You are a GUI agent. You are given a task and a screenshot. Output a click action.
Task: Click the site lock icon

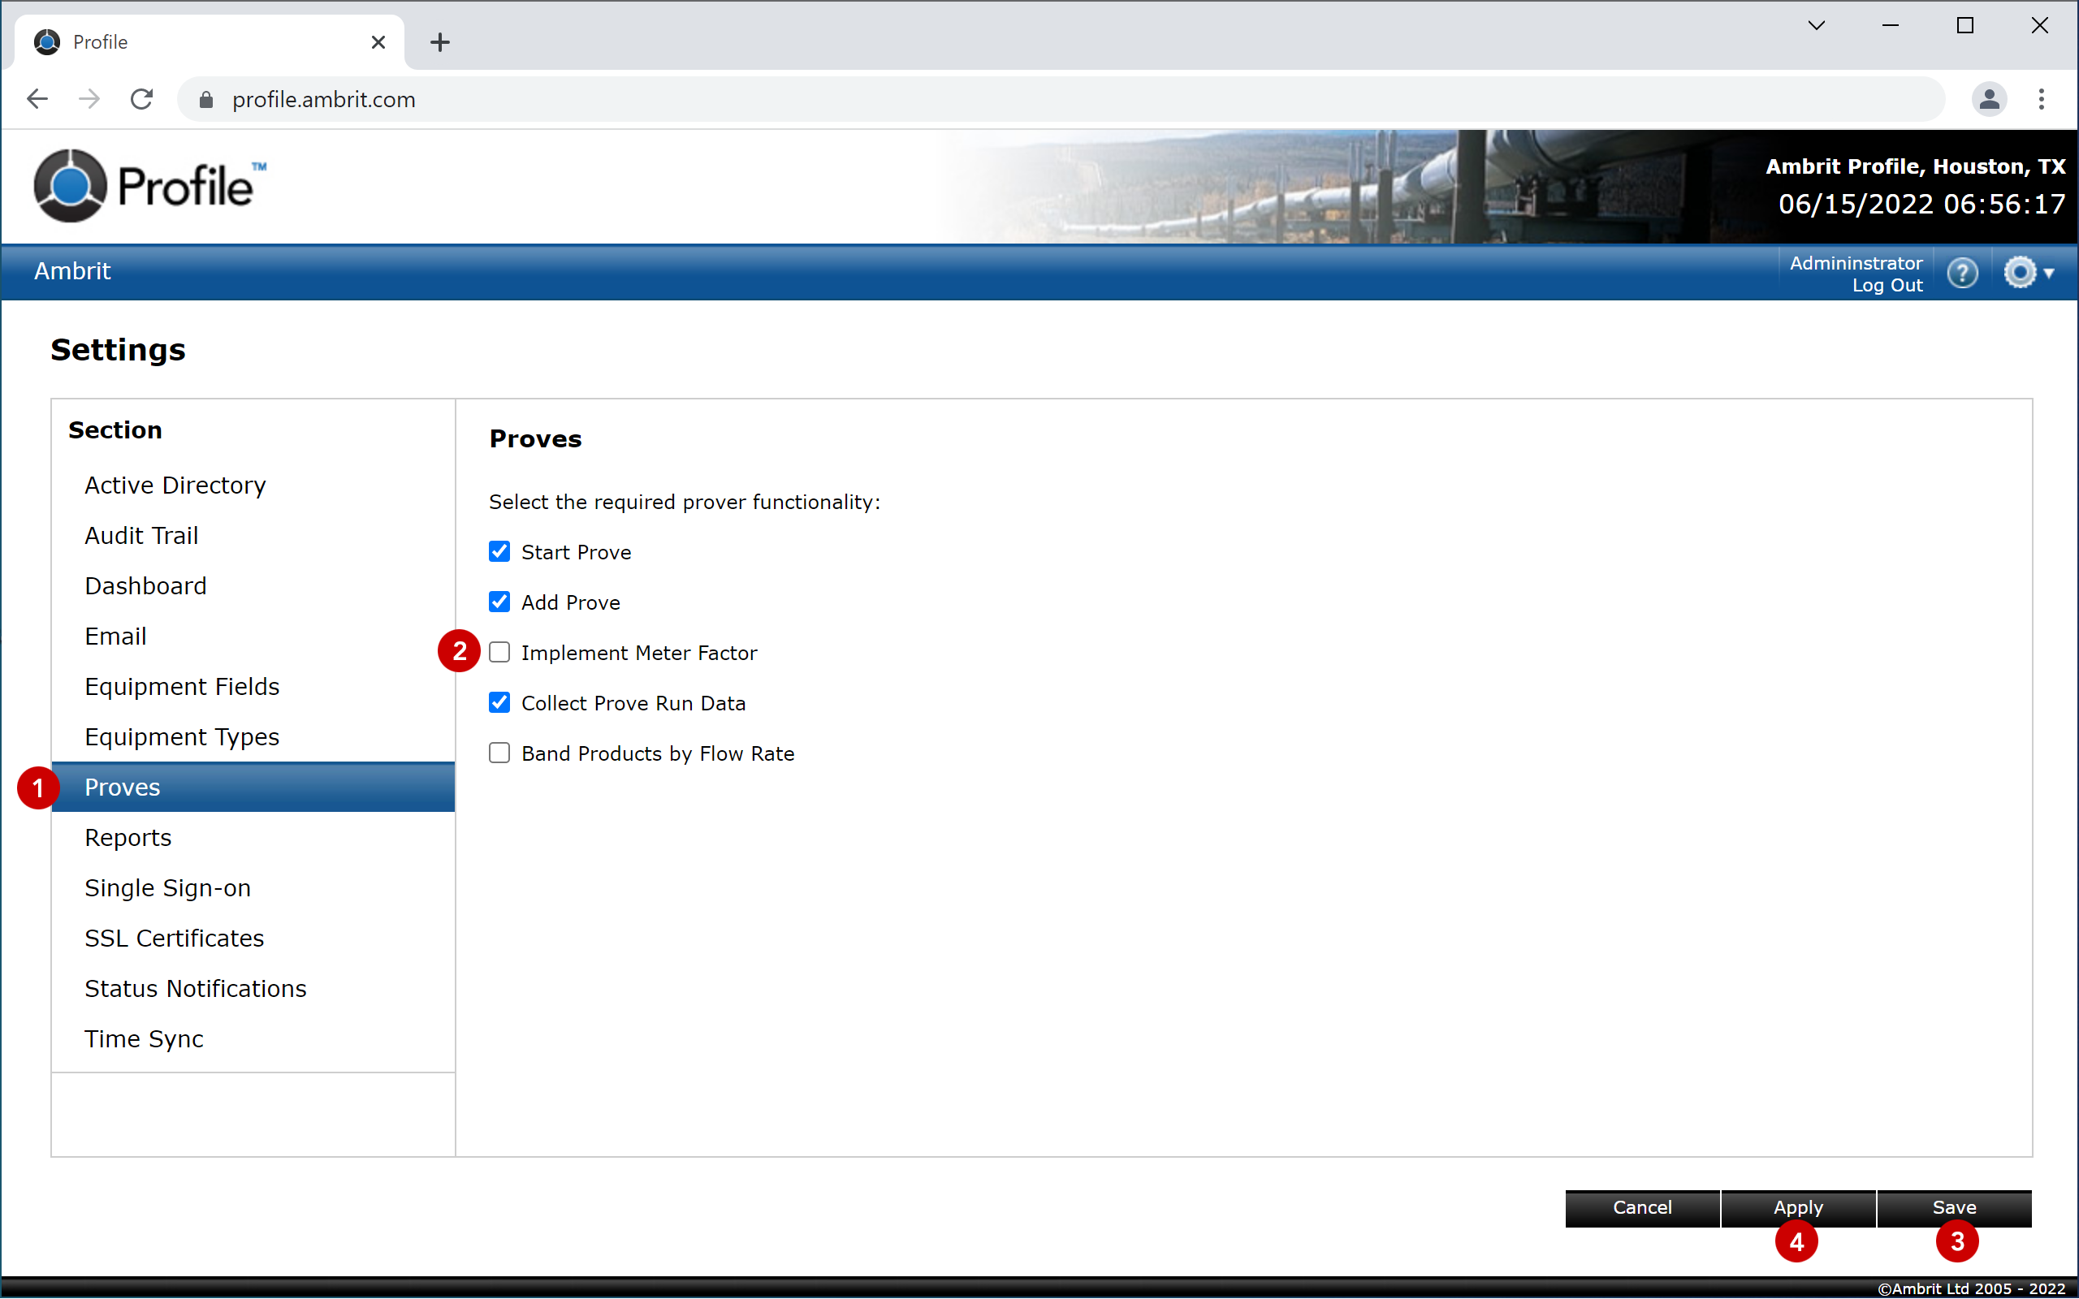pos(205,100)
